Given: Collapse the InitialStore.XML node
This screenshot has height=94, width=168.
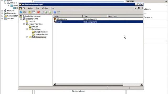Looking at the screenshot, I should pos(21,19).
